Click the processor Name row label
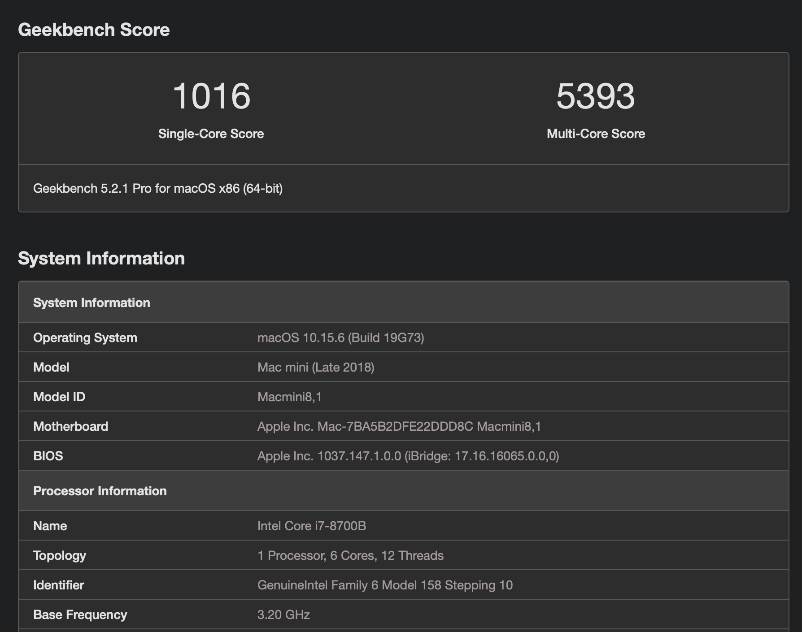The width and height of the screenshot is (802, 632). point(50,526)
